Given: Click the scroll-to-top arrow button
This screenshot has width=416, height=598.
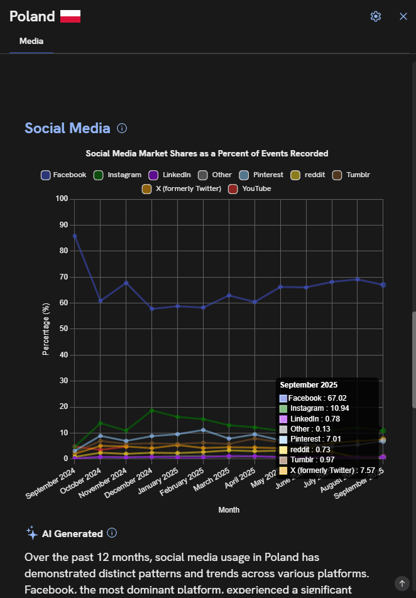Looking at the screenshot, I should click(x=402, y=583).
